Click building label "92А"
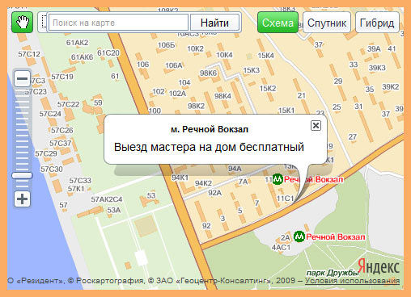The height and width of the screenshot is (297, 411). [x=214, y=193]
